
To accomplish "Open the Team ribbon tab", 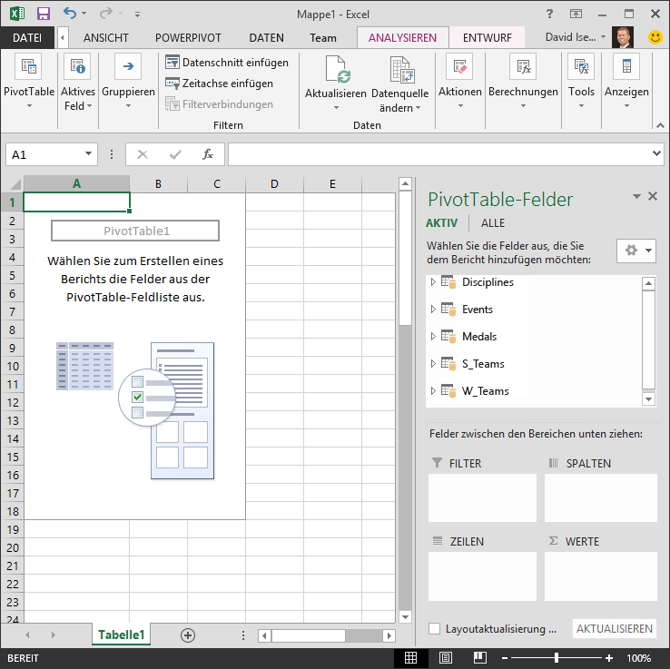I will [x=323, y=37].
